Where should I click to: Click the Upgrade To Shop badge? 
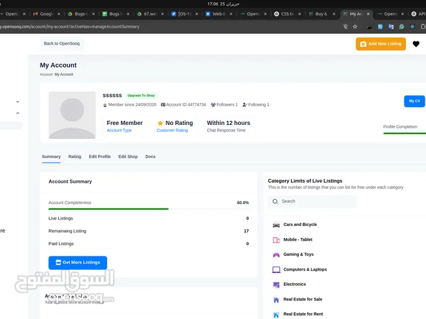point(141,96)
